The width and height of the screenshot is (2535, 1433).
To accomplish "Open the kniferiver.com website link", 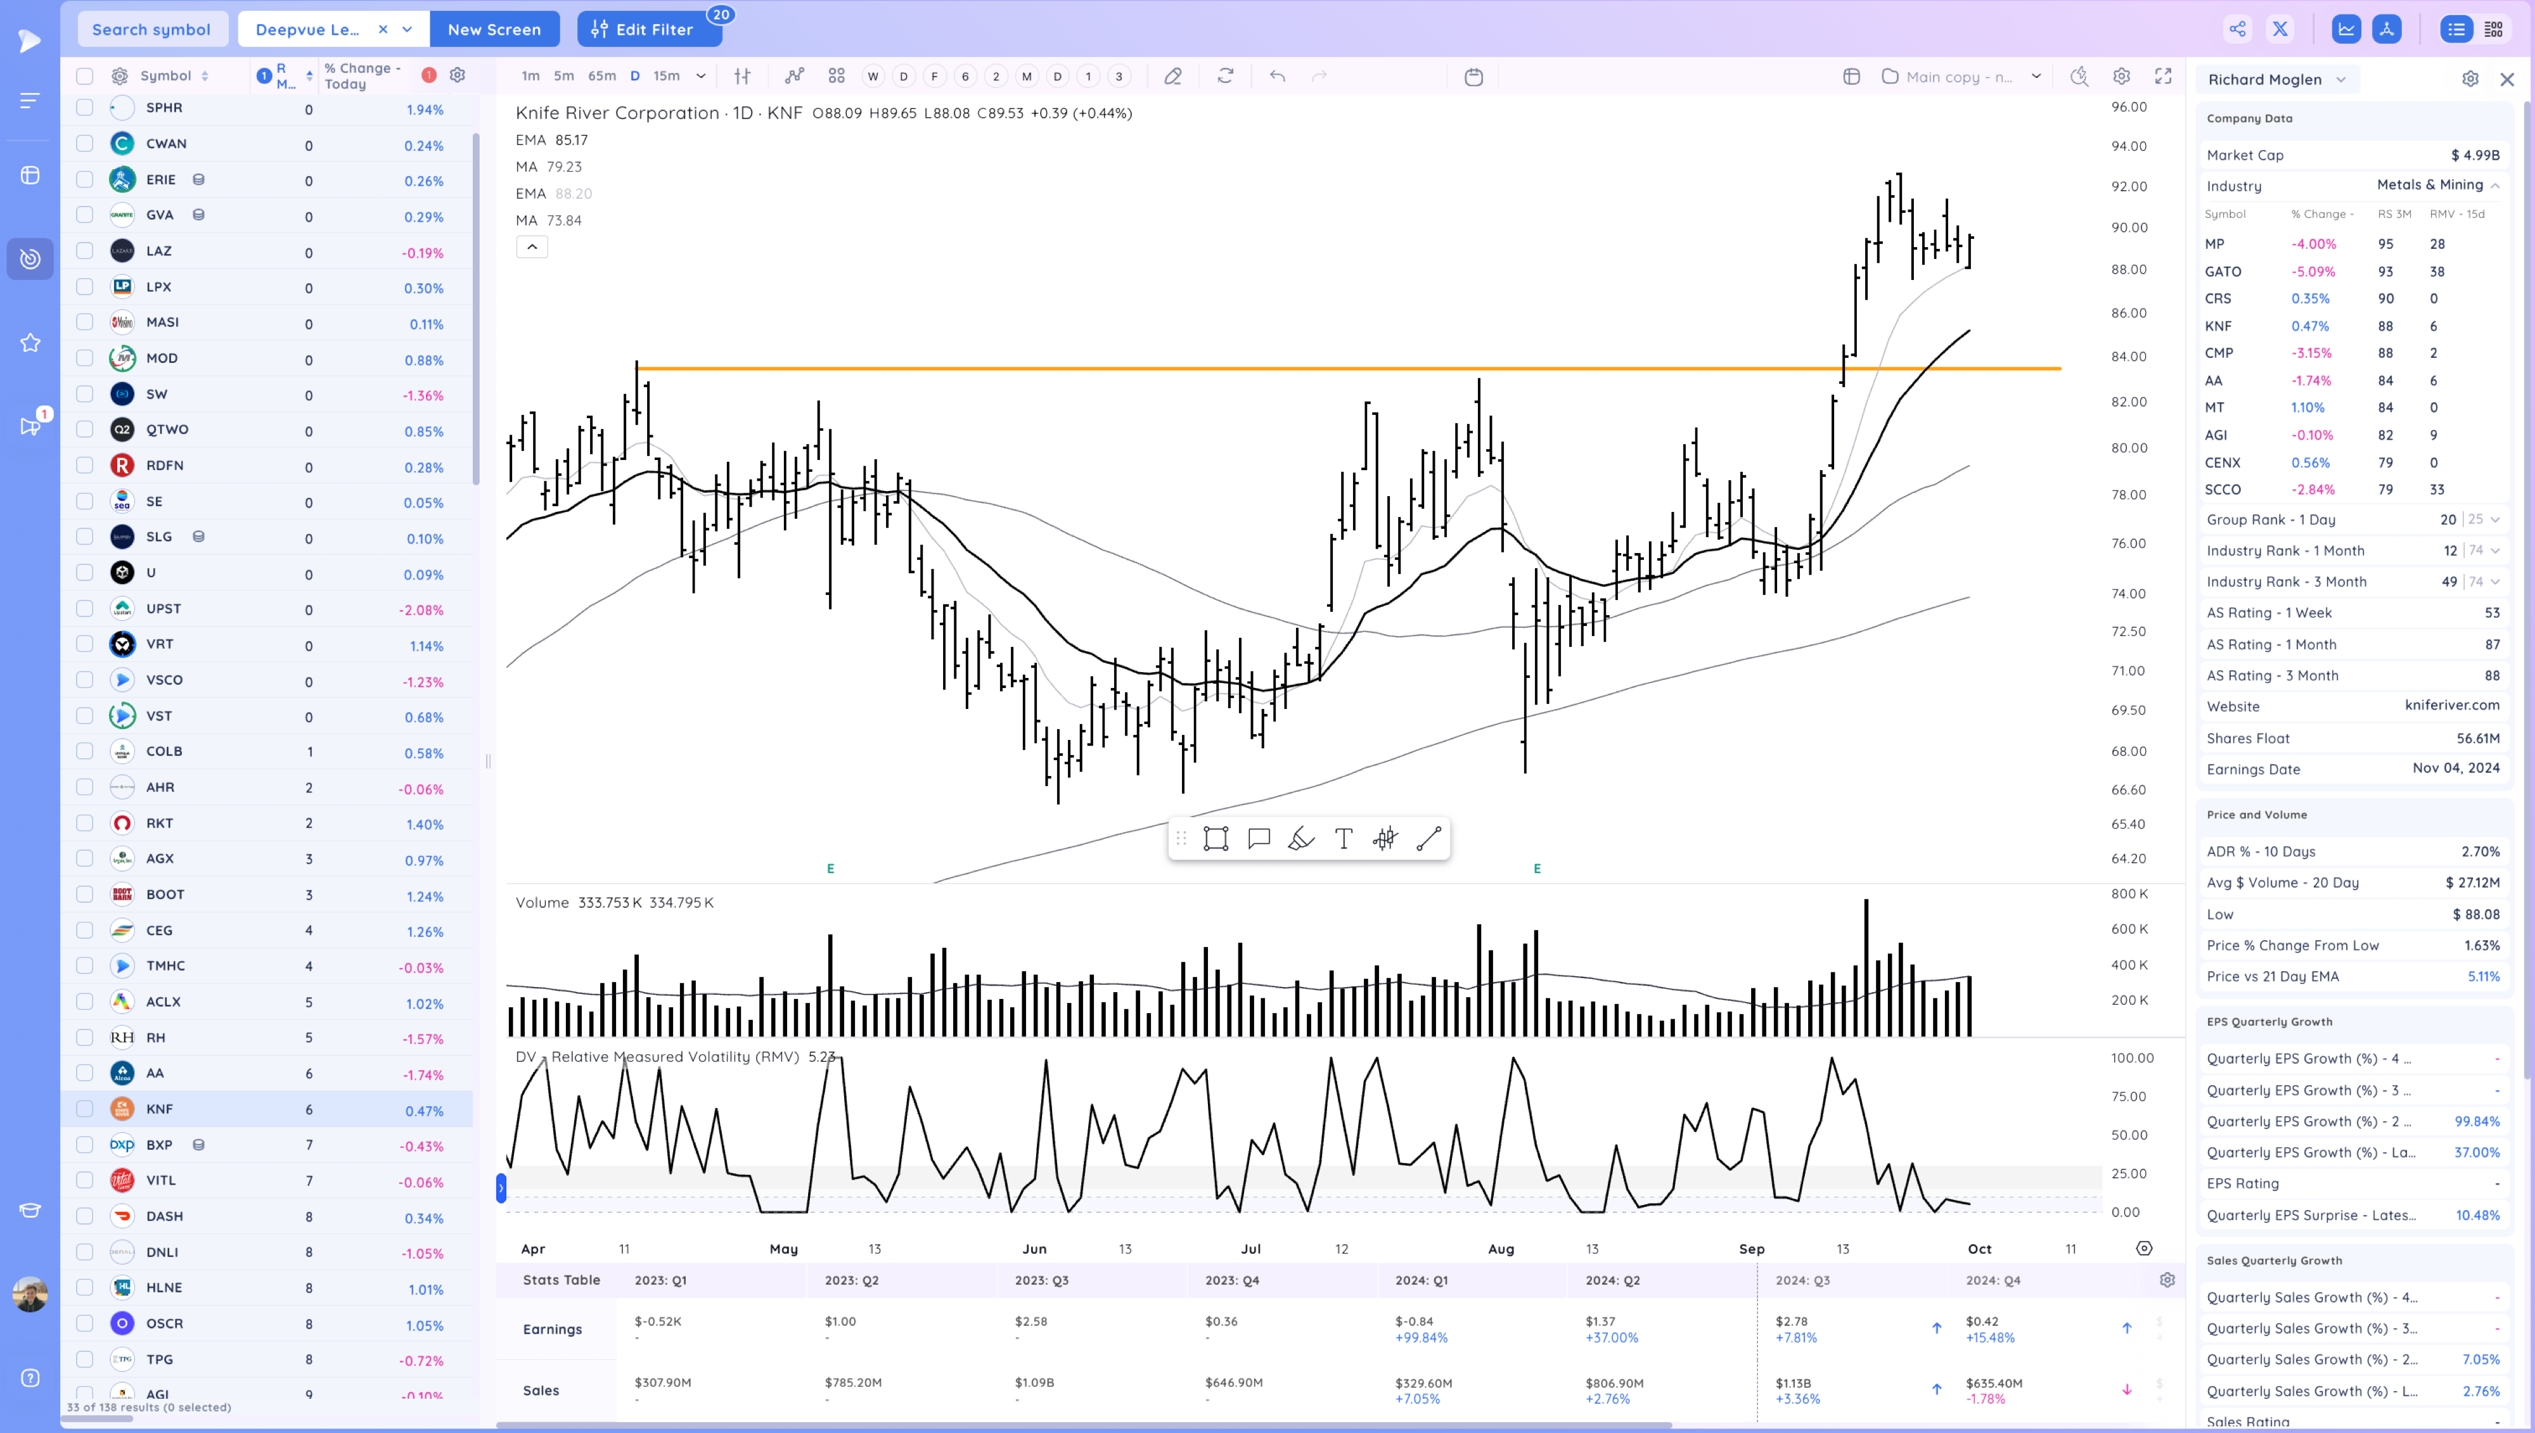I will pyautogui.click(x=2451, y=706).
